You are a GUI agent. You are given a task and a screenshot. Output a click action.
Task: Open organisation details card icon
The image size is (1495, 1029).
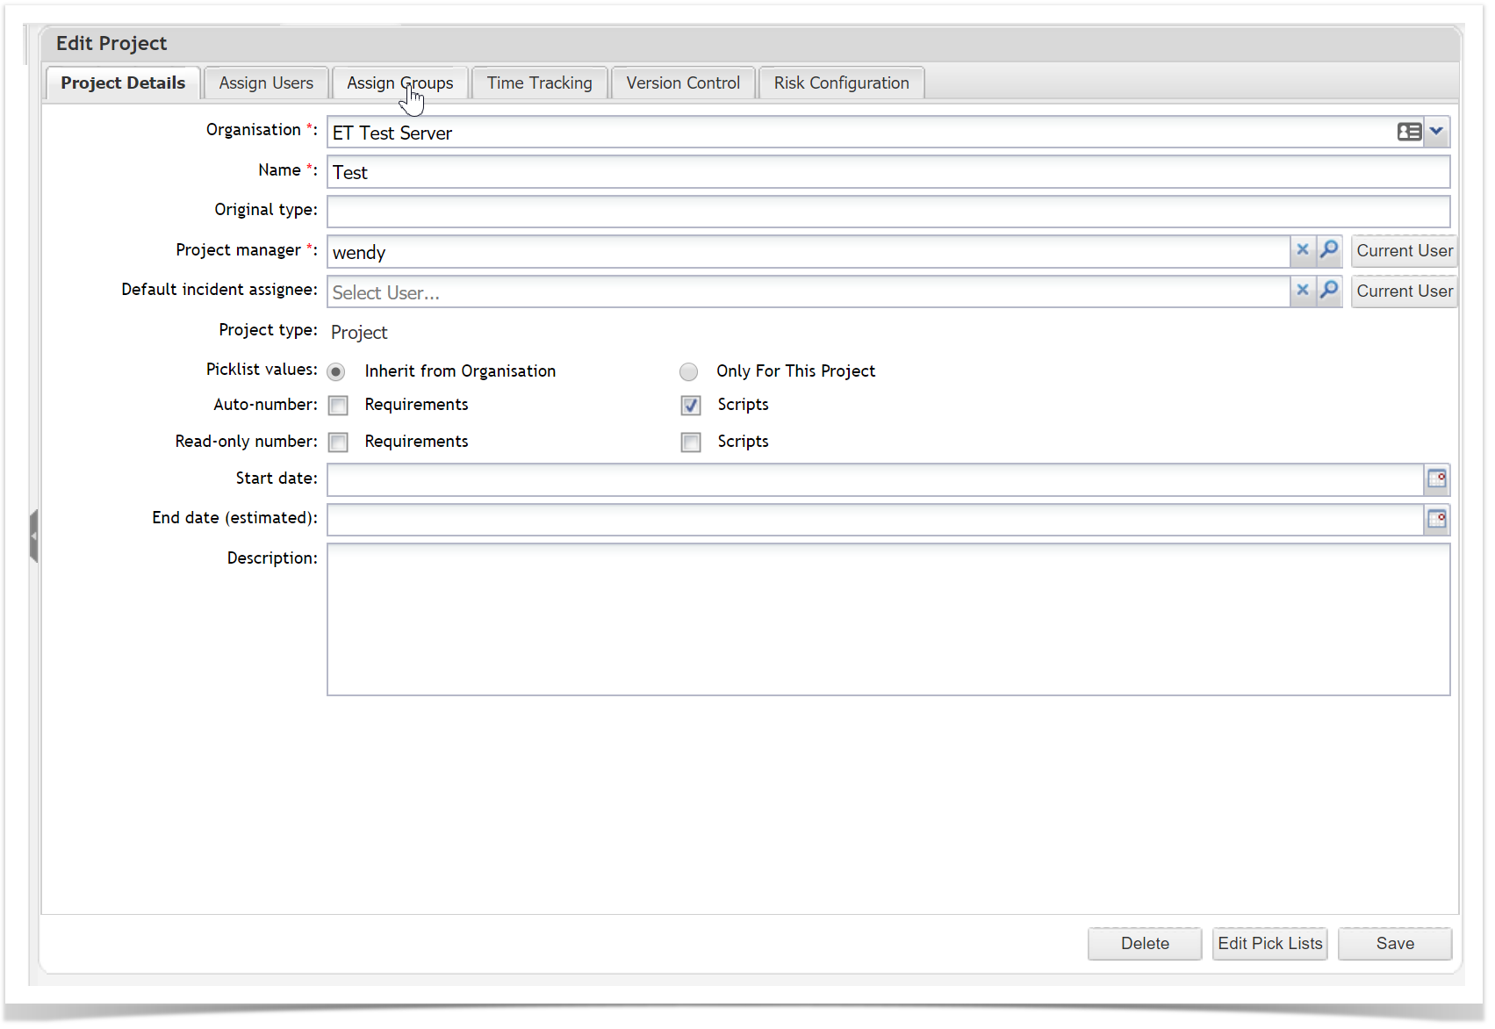[1408, 132]
